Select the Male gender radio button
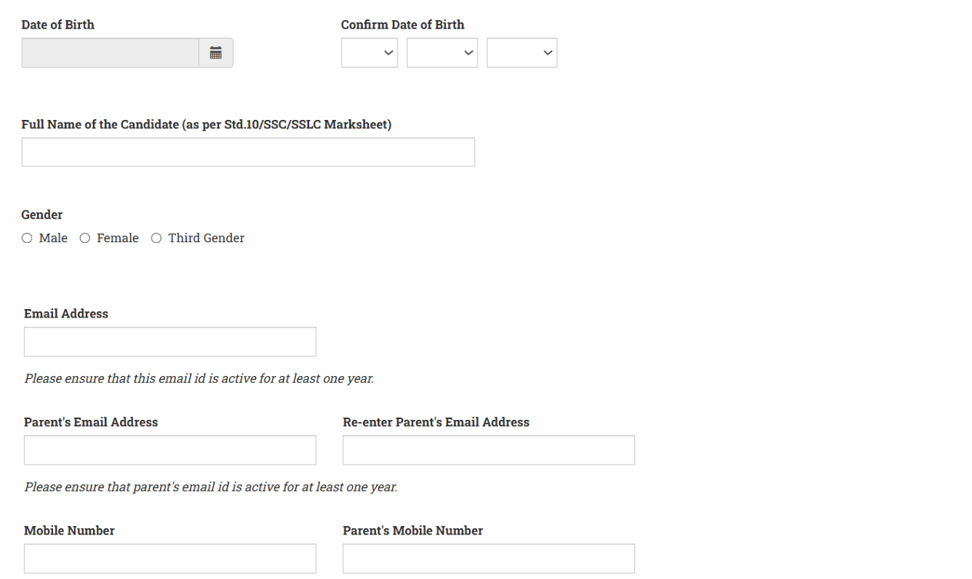The width and height of the screenshot is (972, 579). [x=28, y=238]
